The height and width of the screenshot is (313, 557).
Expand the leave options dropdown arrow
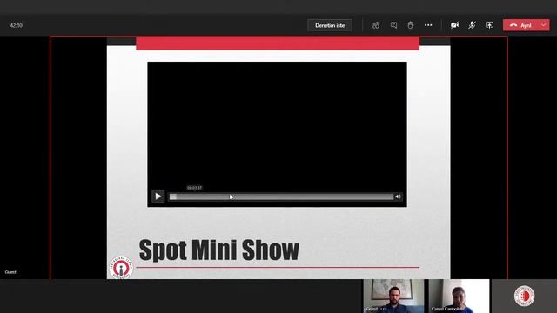click(544, 25)
